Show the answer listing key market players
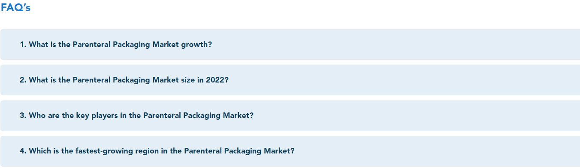 pos(290,115)
